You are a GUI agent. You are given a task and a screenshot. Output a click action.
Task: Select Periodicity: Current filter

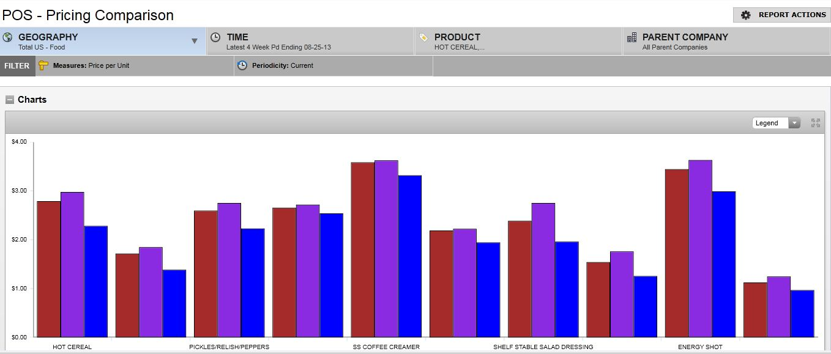pos(333,65)
